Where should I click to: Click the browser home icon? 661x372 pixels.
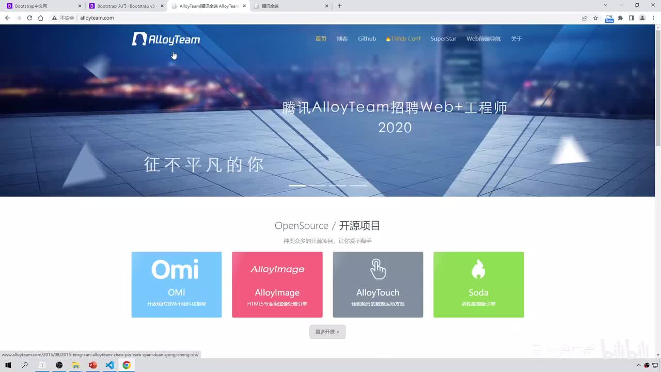click(41, 18)
